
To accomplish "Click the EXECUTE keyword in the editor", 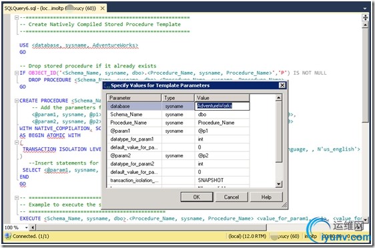I will point(30,219).
